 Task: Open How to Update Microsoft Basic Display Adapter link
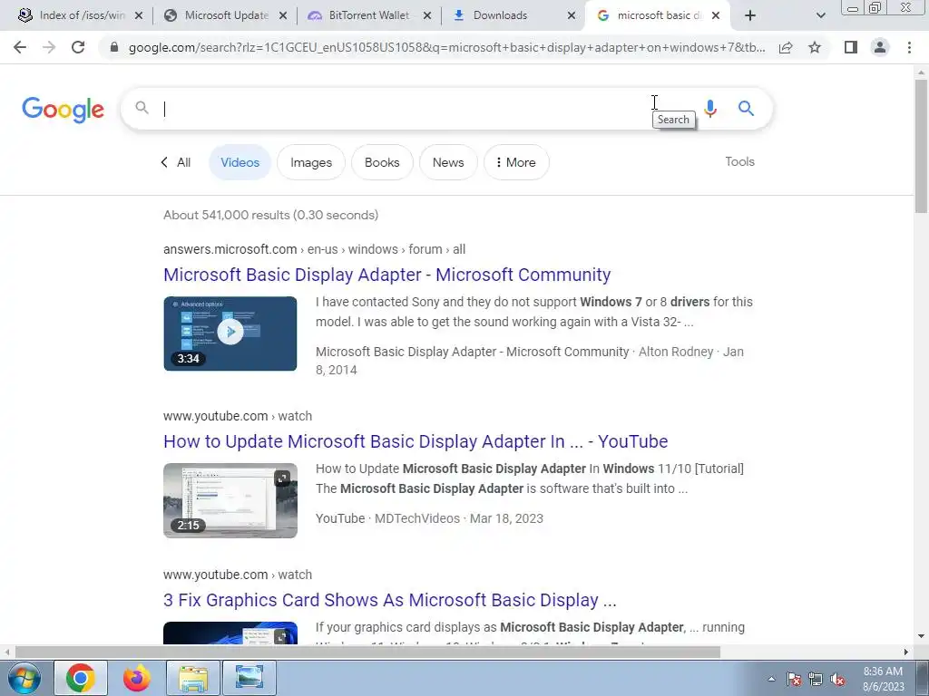point(416,441)
